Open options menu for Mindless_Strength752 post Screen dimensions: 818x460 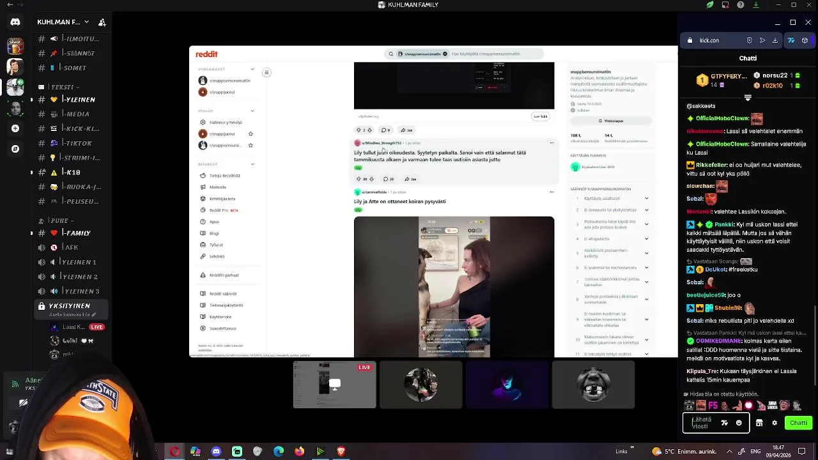(552, 143)
